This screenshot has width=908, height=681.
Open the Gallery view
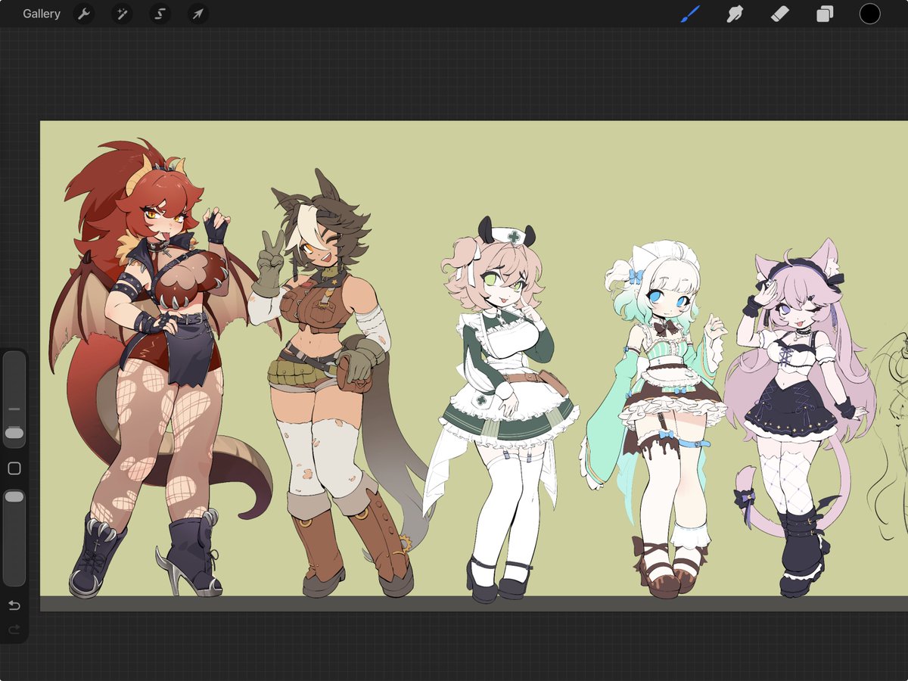coord(41,14)
